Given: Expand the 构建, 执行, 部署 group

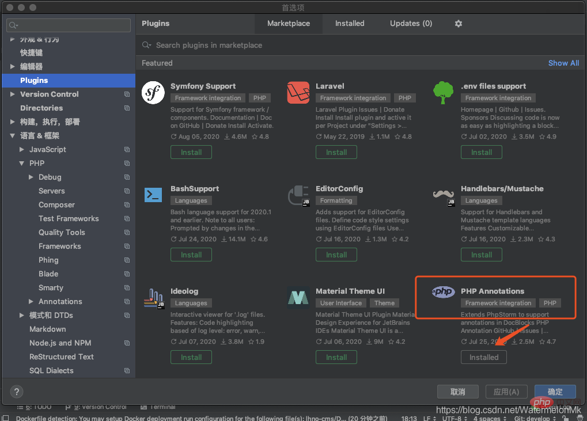Looking at the screenshot, I should [x=12, y=122].
